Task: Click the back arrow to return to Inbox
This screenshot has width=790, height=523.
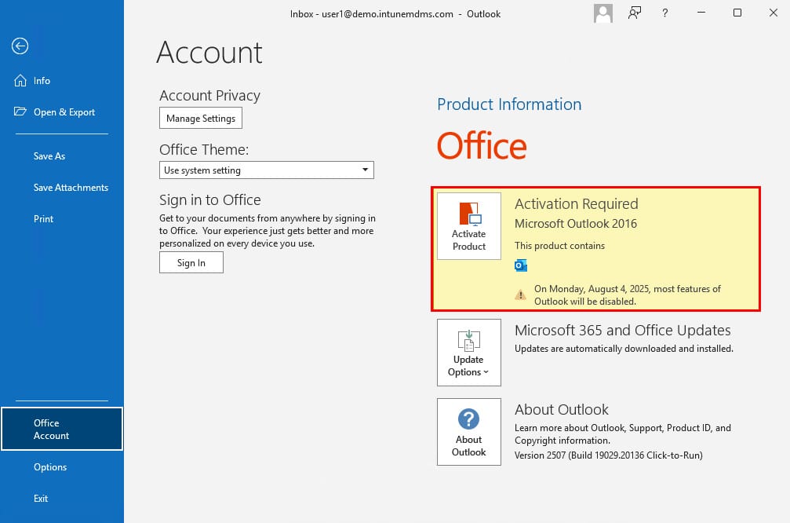Action: (x=20, y=46)
